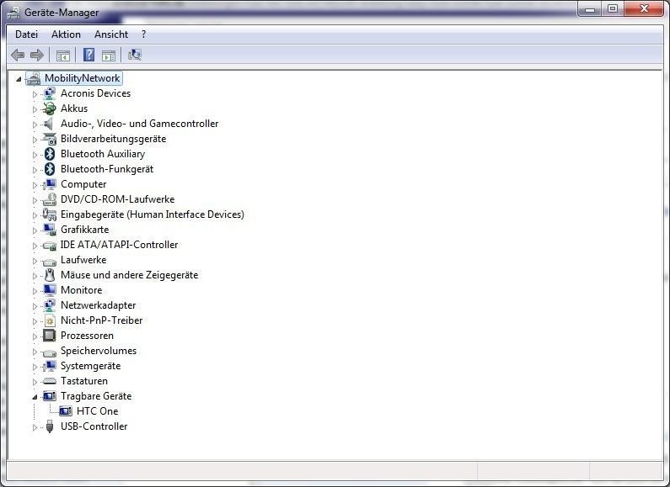This screenshot has height=487, width=670.
Task: Toggle the console tree pane toolbar icon
Action: pyautogui.click(x=63, y=56)
